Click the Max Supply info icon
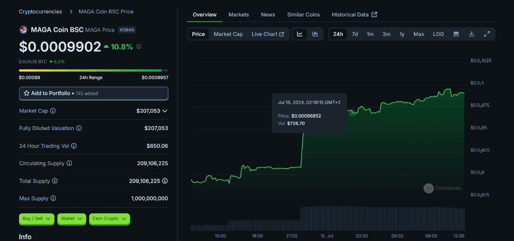514x241 pixels. click(x=53, y=198)
